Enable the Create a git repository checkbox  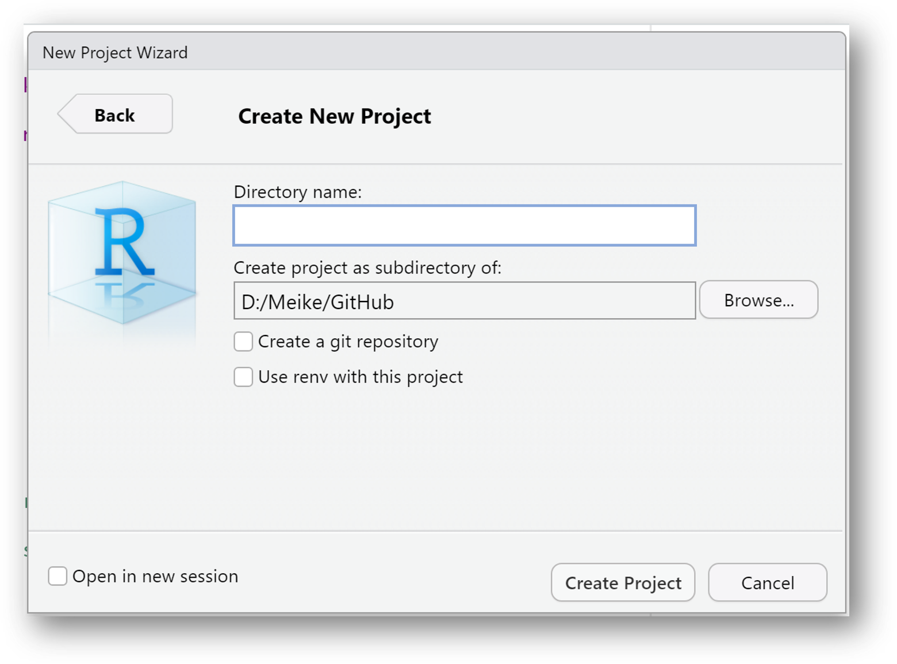point(243,341)
